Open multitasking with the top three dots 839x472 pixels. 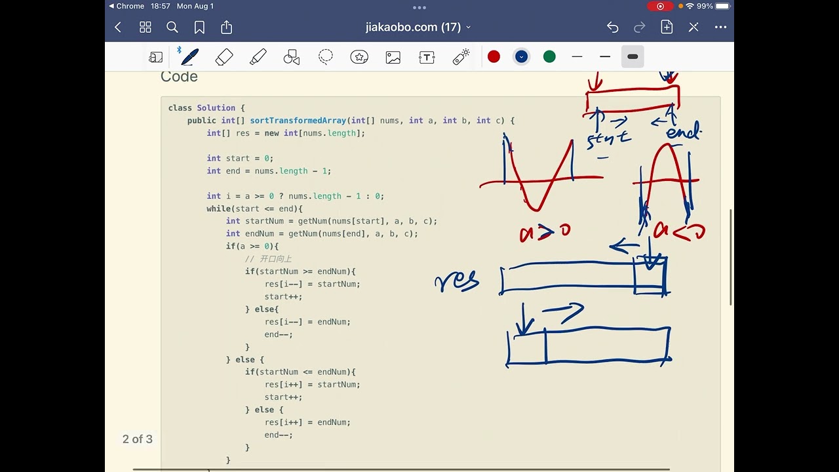[419, 8]
